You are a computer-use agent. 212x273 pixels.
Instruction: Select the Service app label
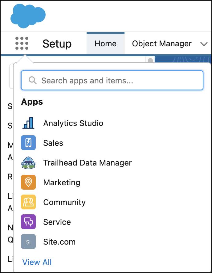click(57, 222)
